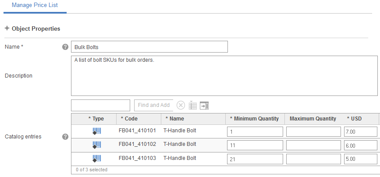Click the Catalog entries help icon
This screenshot has height=177, width=380.
tap(65, 137)
